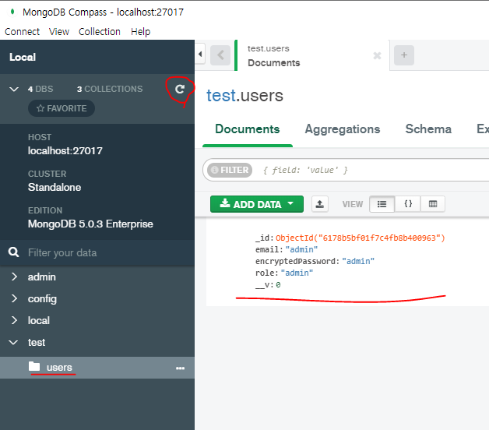Export the collection using the upload icon
The image size is (489, 430).
320,204
